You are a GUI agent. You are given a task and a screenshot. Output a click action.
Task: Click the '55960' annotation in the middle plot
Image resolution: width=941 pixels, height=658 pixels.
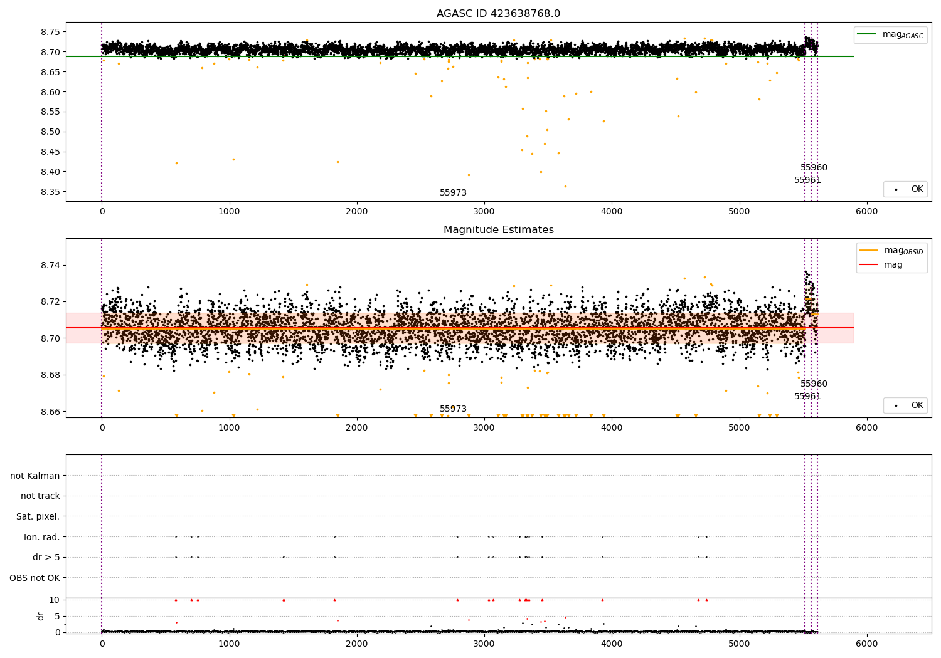[814, 384]
